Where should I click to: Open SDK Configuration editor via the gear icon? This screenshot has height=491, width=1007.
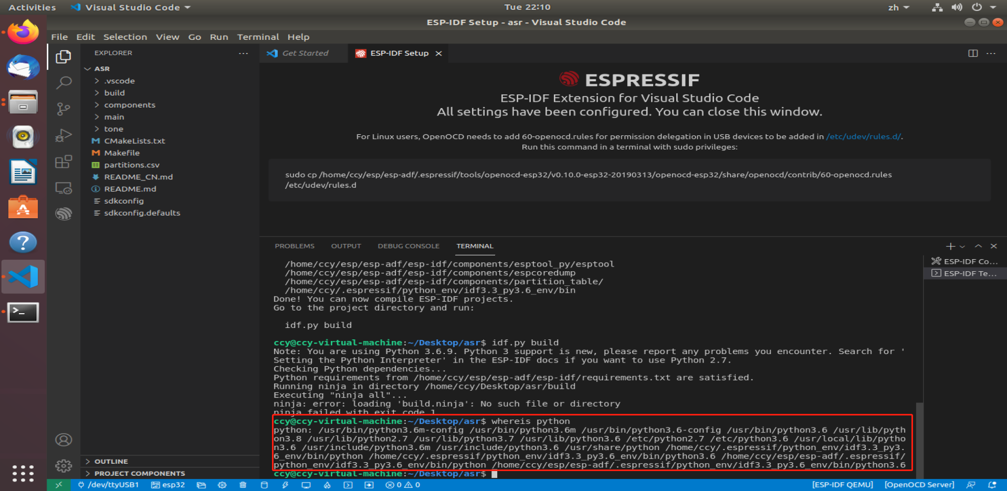point(222,485)
